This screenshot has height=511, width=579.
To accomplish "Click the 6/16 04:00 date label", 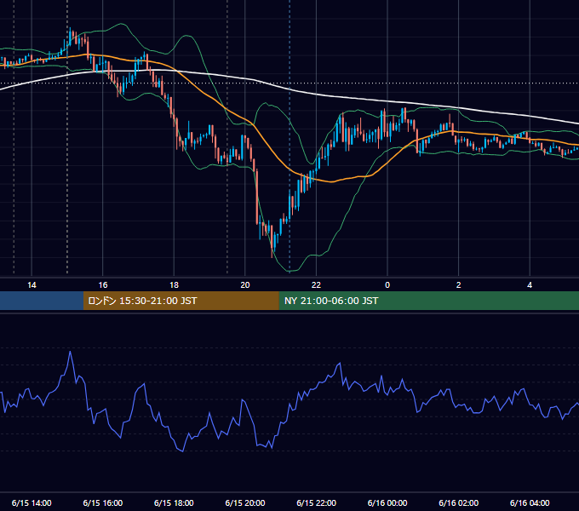I will (x=530, y=502).
